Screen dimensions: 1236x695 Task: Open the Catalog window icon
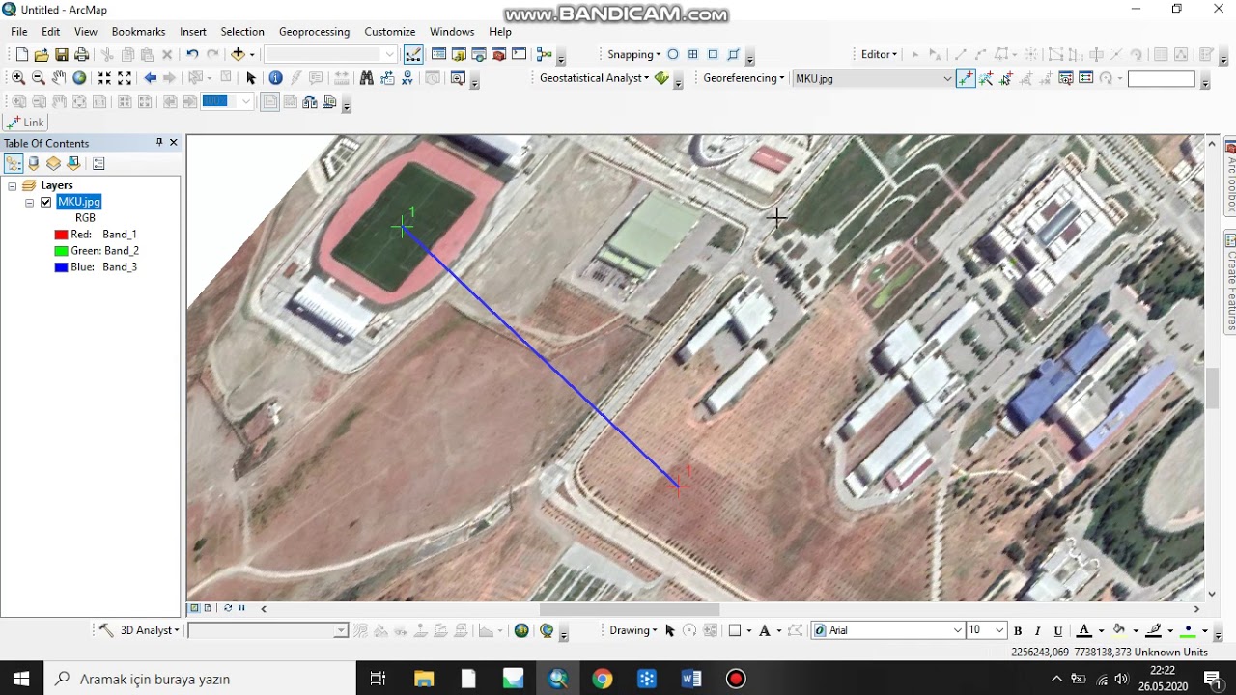[x=459, y=55]
